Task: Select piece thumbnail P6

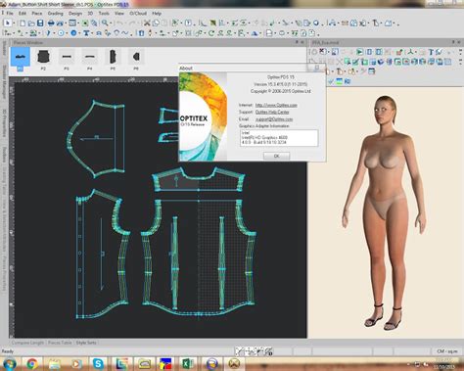Action: (136, 59)
